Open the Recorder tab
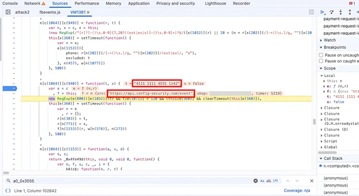Screen dimensions: 359x196 (241, 4)
